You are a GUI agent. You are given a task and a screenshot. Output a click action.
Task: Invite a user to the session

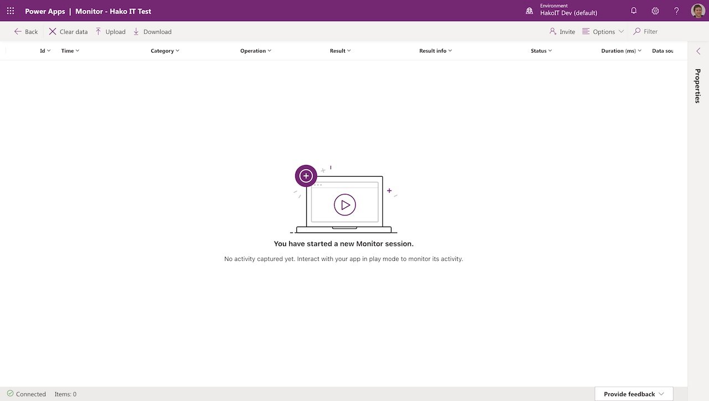(x=562, y=32)
